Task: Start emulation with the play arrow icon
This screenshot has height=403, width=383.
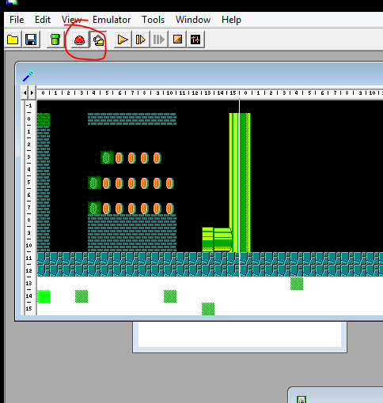Action: 123,40
